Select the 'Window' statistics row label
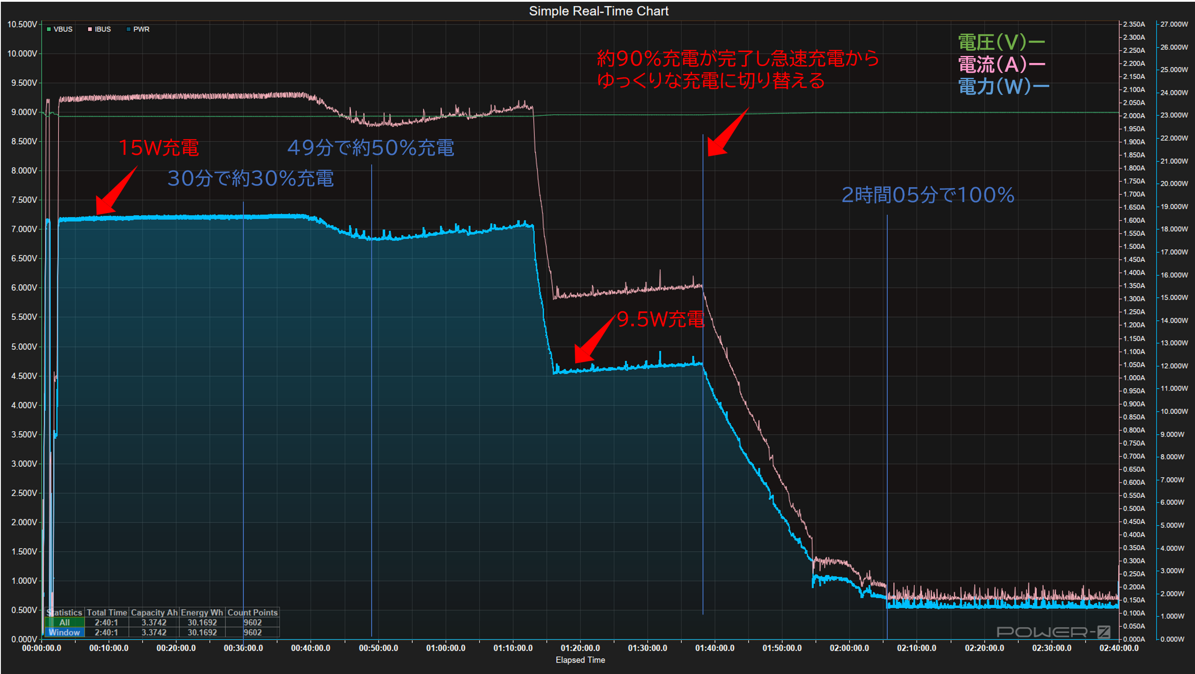Screen dimensions: 1195x674 pos(64,632)
